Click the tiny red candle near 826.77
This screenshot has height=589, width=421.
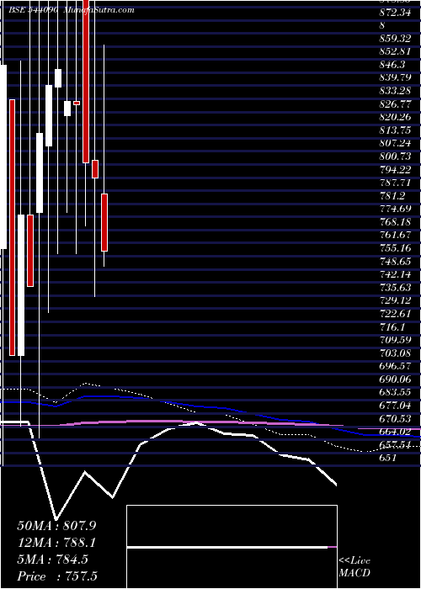tap(77, 103)
